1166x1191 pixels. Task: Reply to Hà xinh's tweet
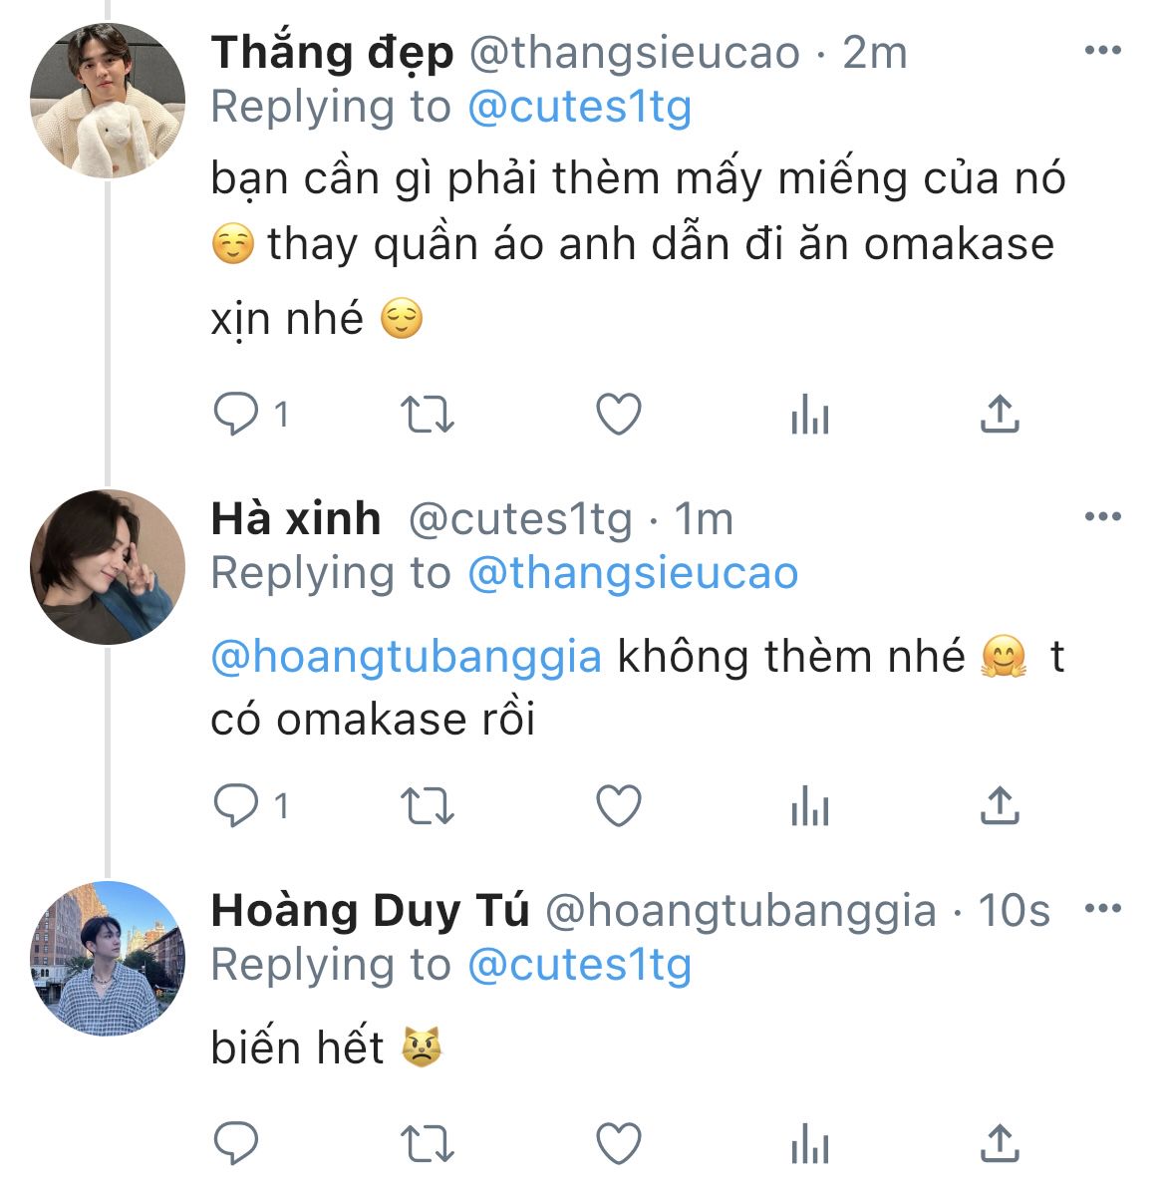point(237,805)
